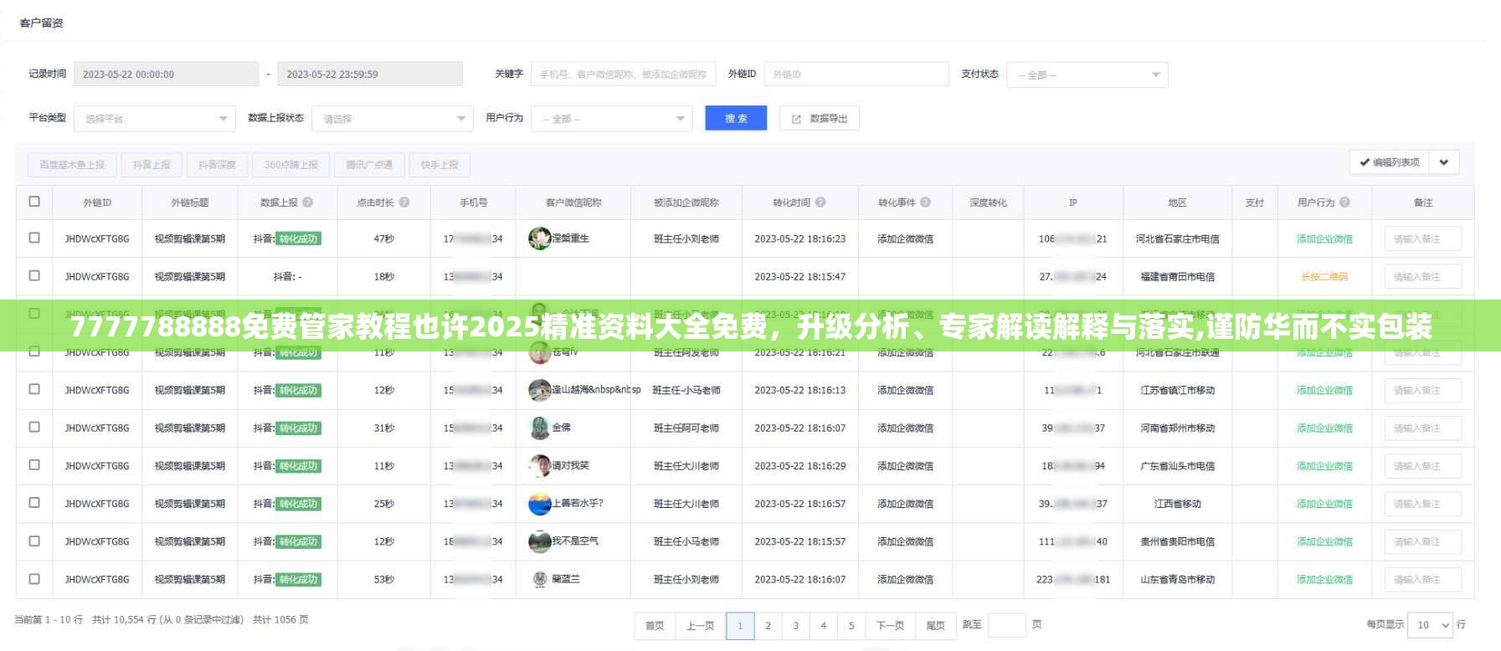Click the avatar of customer 上善若水手?
The width and height of the screenshot is (1501, 651).
(x=539, y=504)
